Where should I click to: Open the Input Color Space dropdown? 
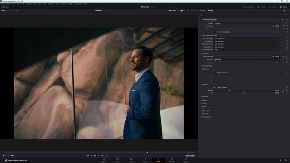pyautogui.click(x=247, y=38)
